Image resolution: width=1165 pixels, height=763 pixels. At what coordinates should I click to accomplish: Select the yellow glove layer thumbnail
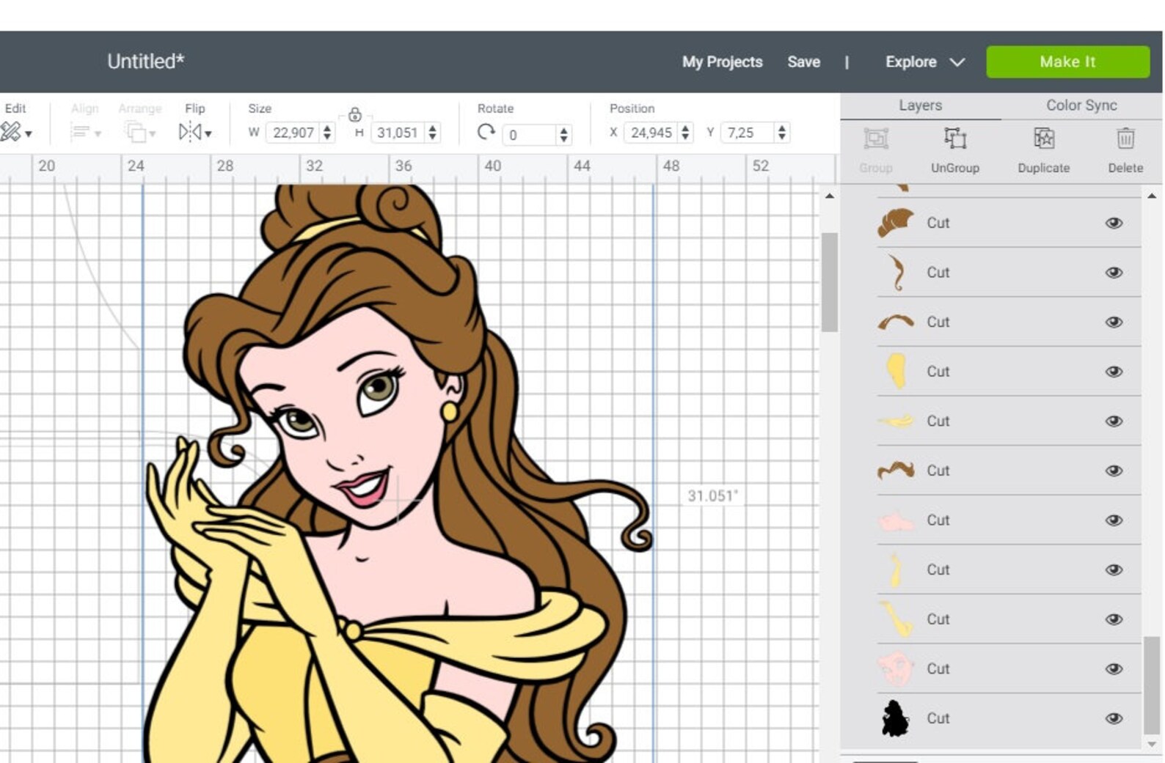pos(896,372)
